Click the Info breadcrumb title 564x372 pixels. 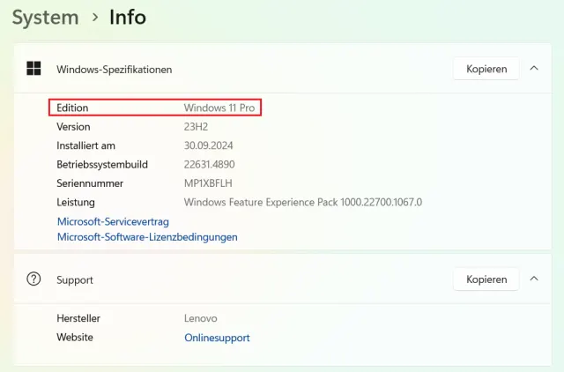128,17
